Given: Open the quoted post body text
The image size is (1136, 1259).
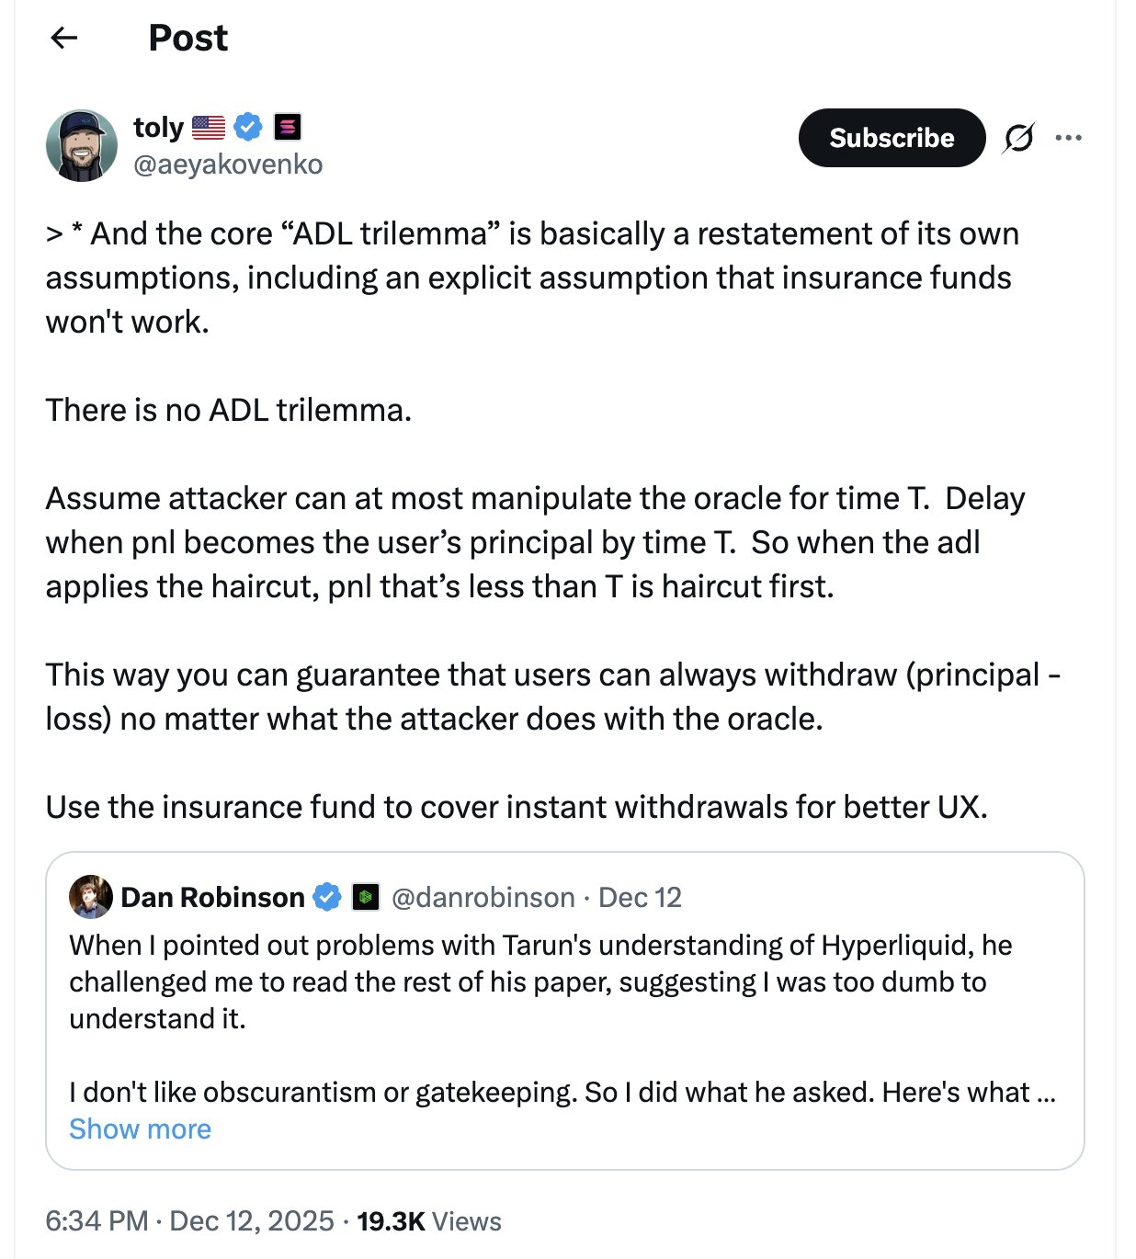Looking at the screenshot, I should (540, 981).
